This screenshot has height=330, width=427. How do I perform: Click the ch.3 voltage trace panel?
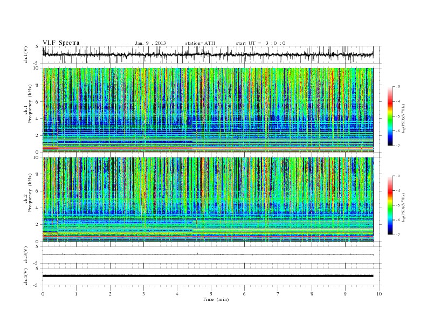click(212, 255)
